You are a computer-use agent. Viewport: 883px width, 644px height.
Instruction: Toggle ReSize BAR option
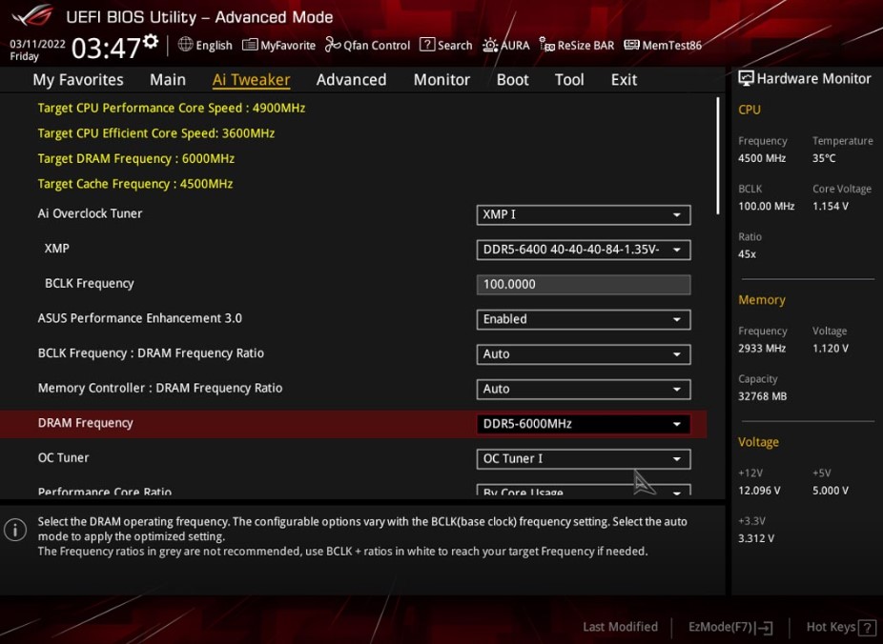577,45
